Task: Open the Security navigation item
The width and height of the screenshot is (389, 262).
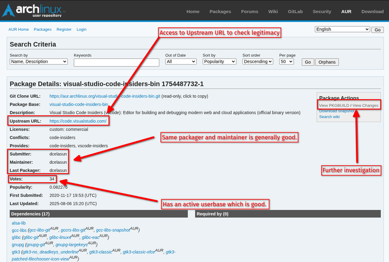Action: [x=322, y=11]
